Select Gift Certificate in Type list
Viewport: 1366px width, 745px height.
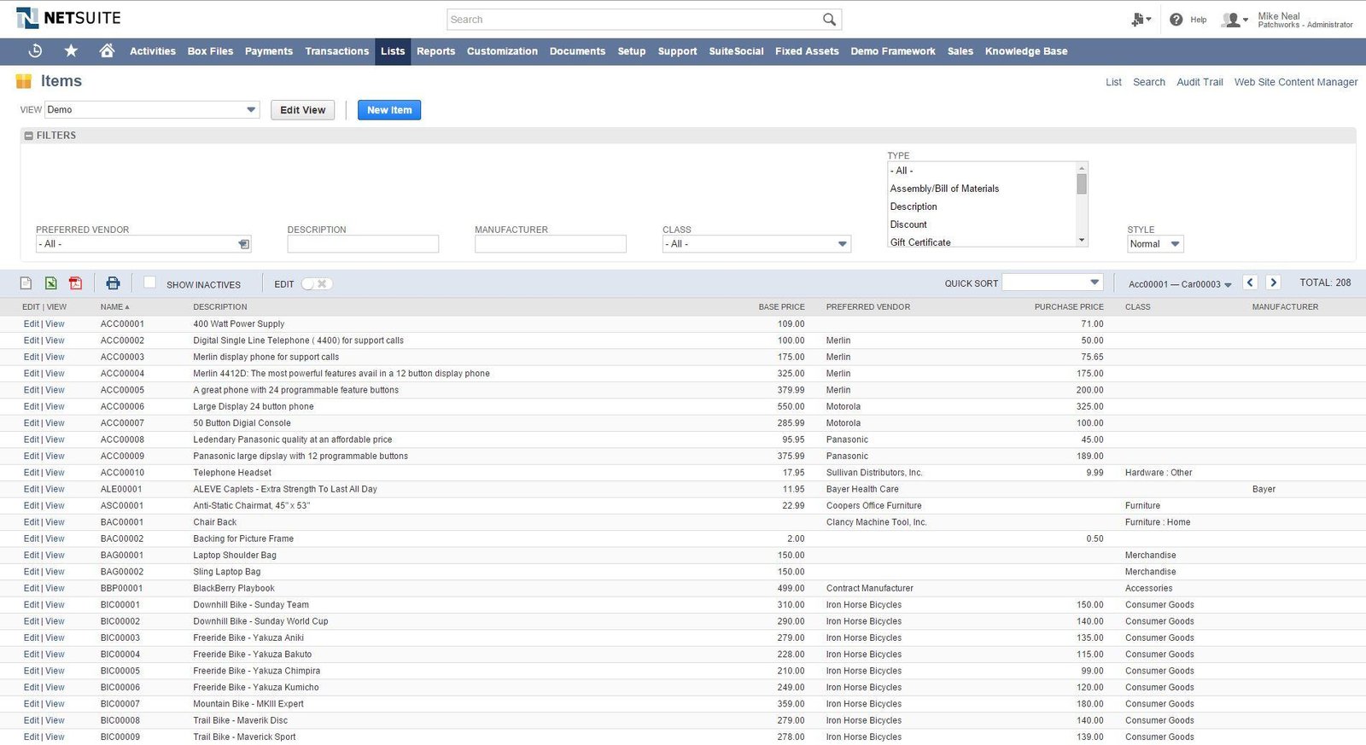pos(920,242)
